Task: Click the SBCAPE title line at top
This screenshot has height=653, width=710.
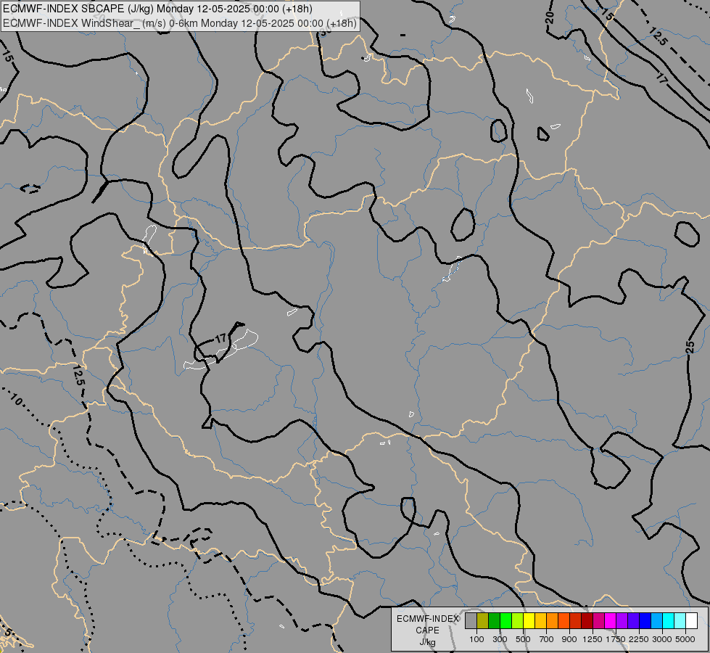Action: tap(157, 9)
